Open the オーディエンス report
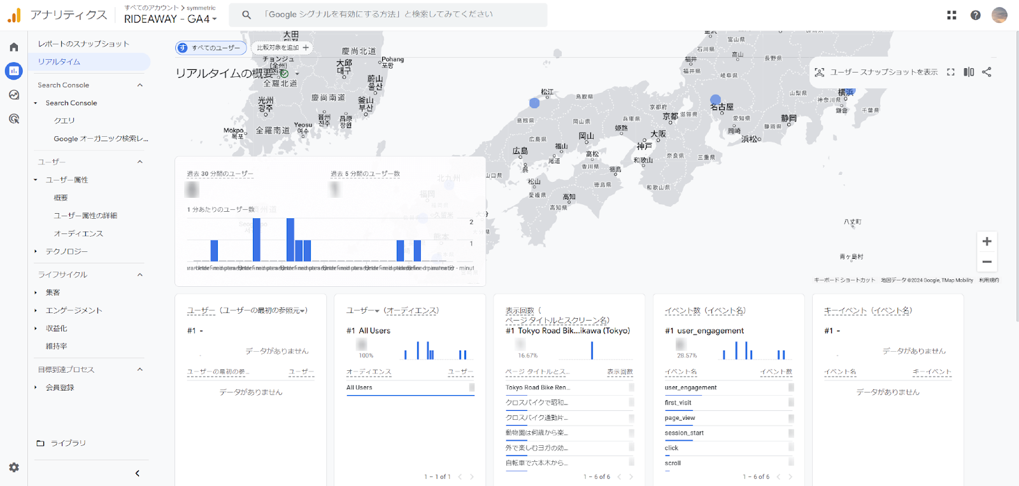The height and width of the screenshot is (486, 1019). tap(78, 233)
